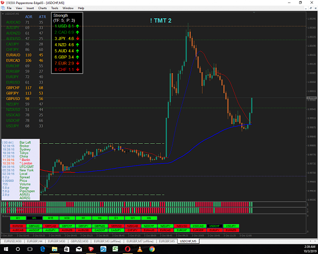Switch symbol with the AUDCAD button

pyautogui.click(x=18, y=230)
